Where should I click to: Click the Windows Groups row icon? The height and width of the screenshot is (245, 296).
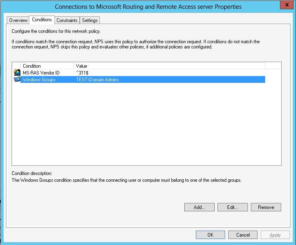pyautogui.click(x=17, y=79)
